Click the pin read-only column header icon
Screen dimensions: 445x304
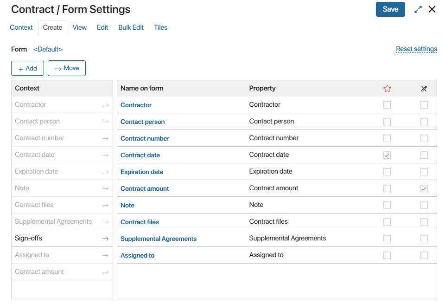tap(424, 88)
